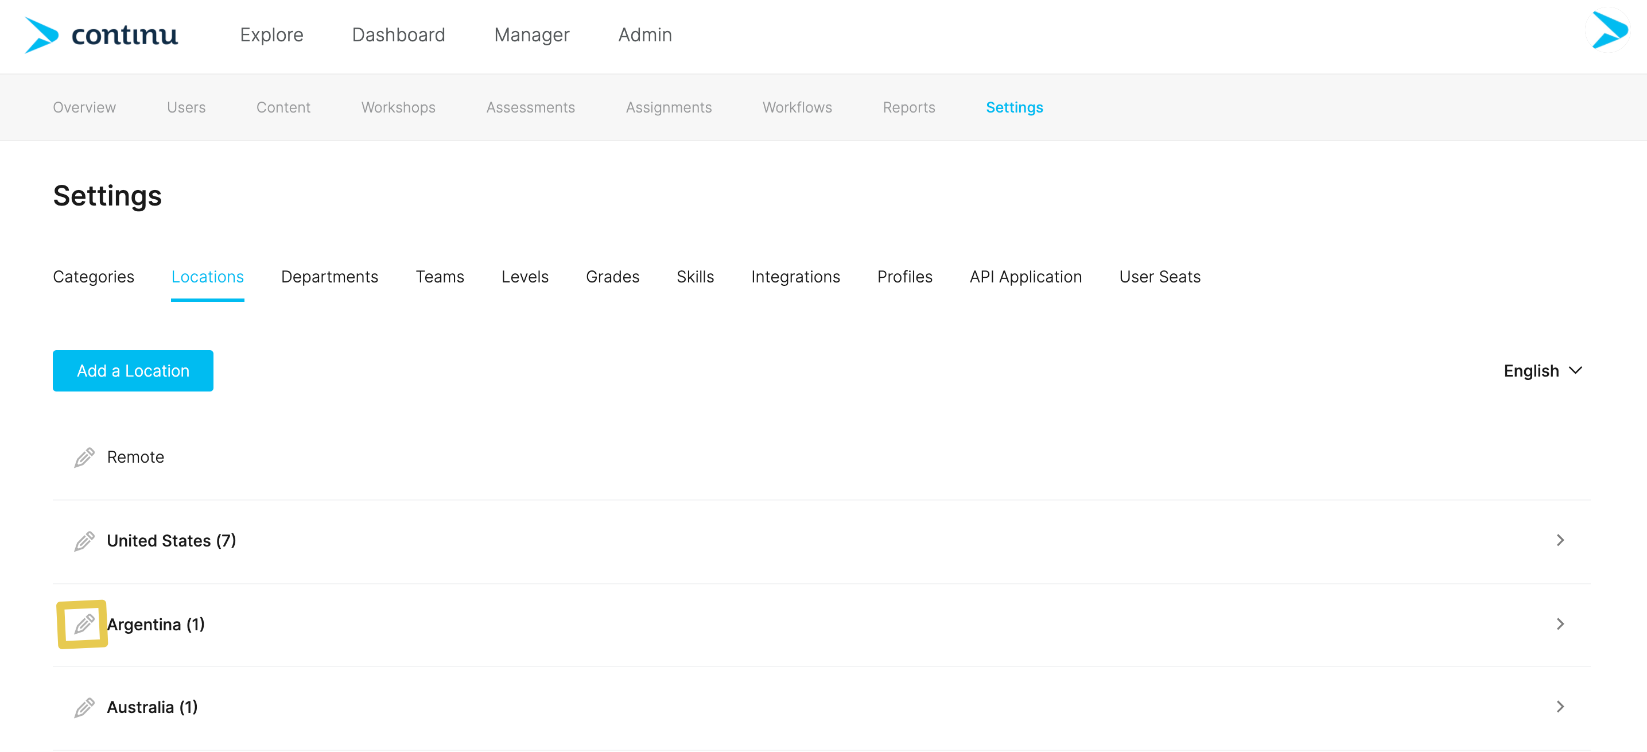Select the Locations settings tab

tap(208, 277)
